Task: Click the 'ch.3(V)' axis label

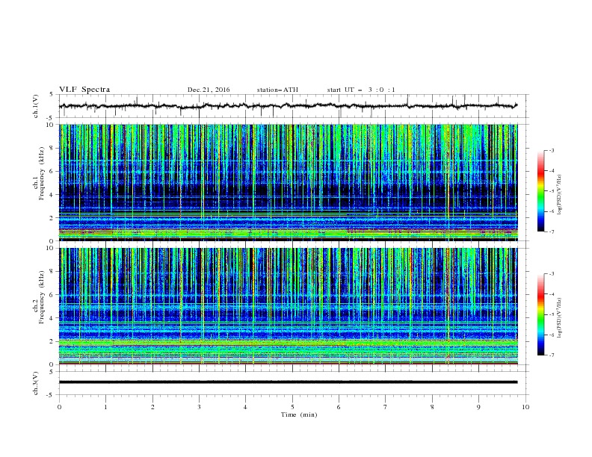Action: (x=36, y=383)
